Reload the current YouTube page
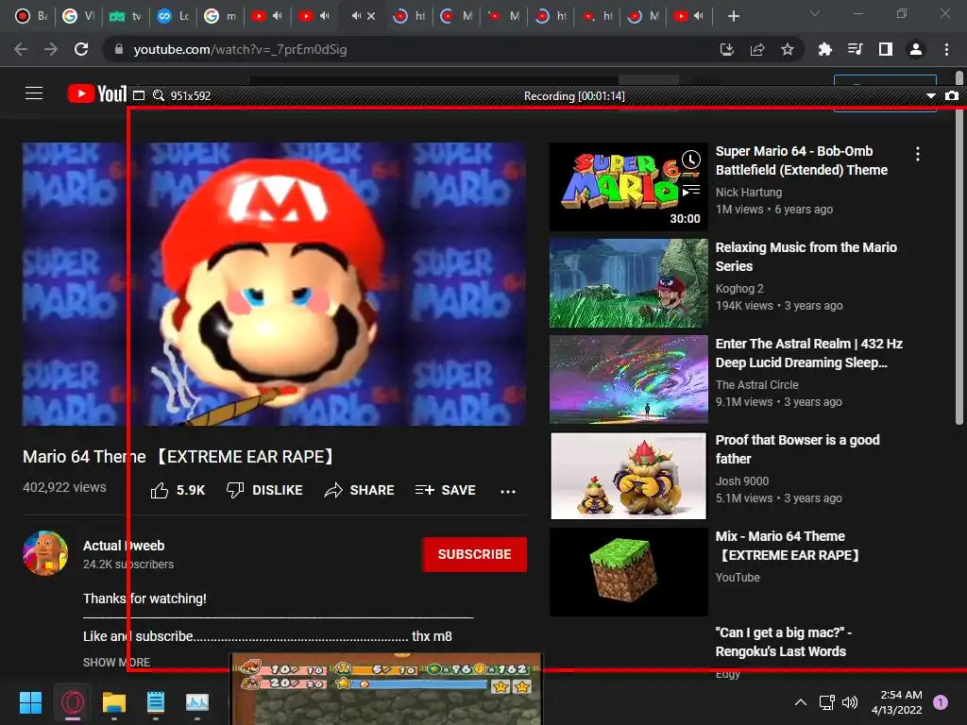The width and height of the screenshot is (967, 725). coord(81,49)
